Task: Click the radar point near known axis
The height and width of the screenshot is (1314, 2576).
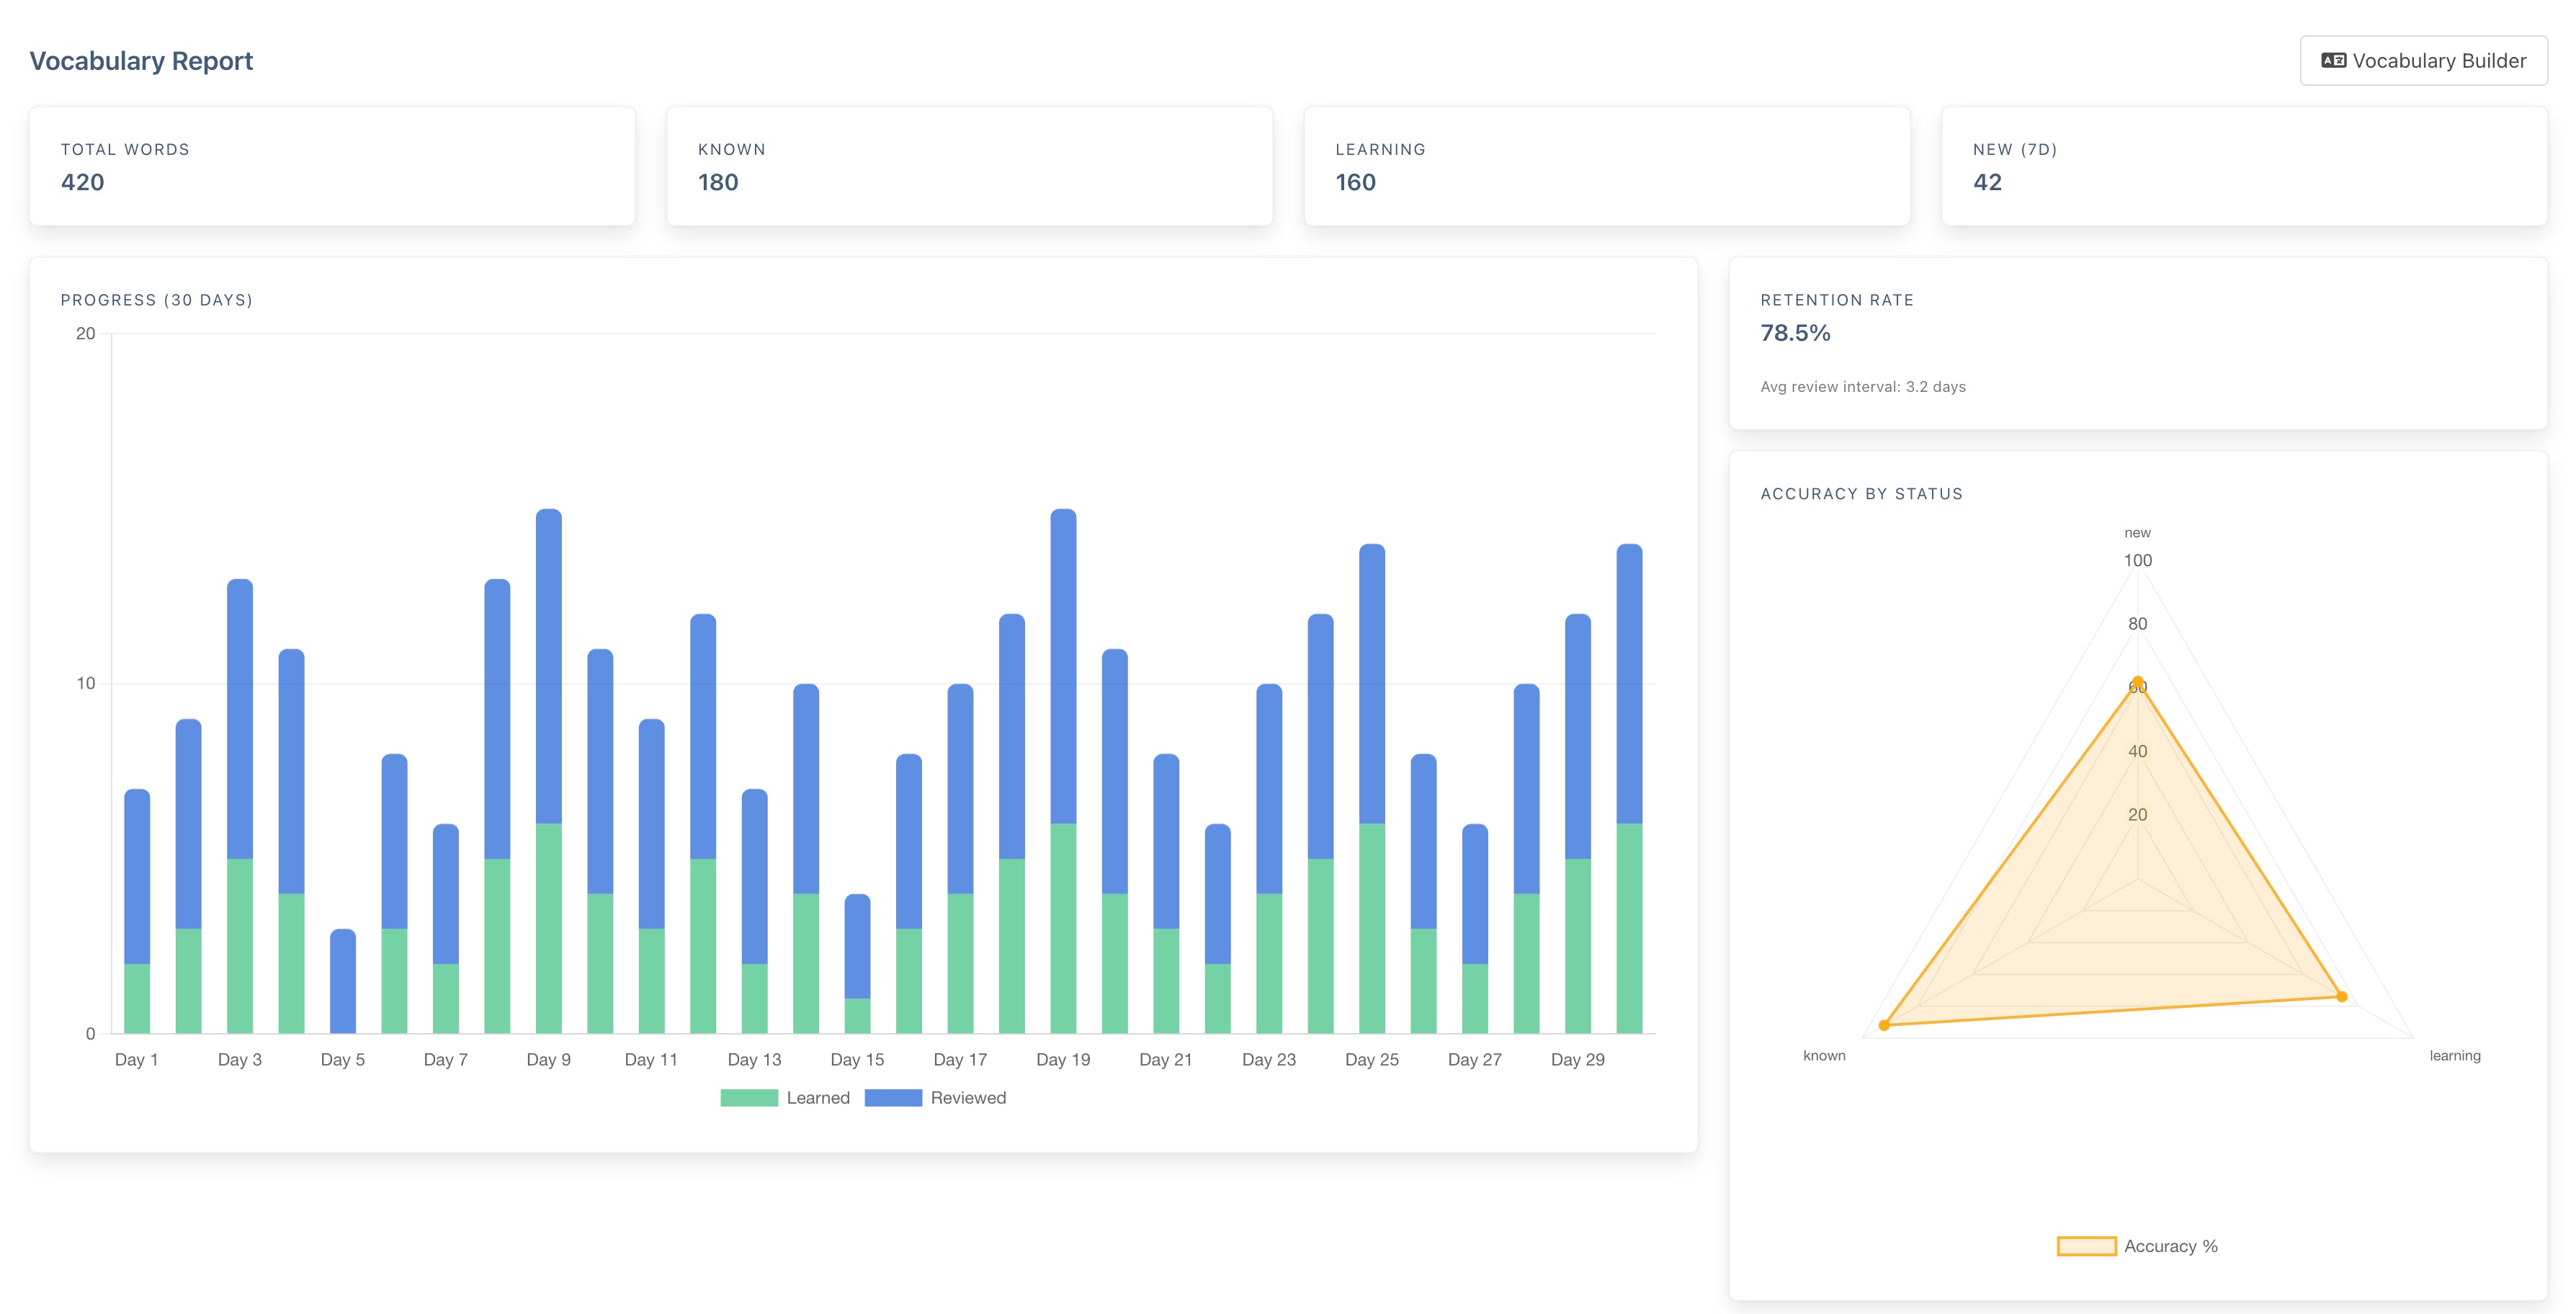Action: [1884, 1025]
